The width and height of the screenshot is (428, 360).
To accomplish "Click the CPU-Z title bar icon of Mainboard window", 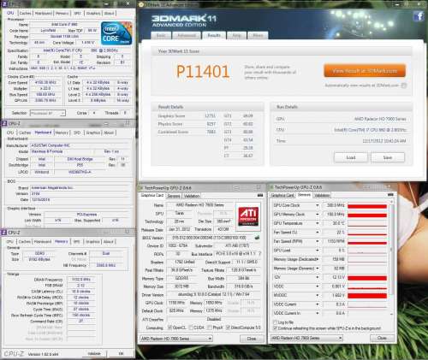I will [4, 123].
